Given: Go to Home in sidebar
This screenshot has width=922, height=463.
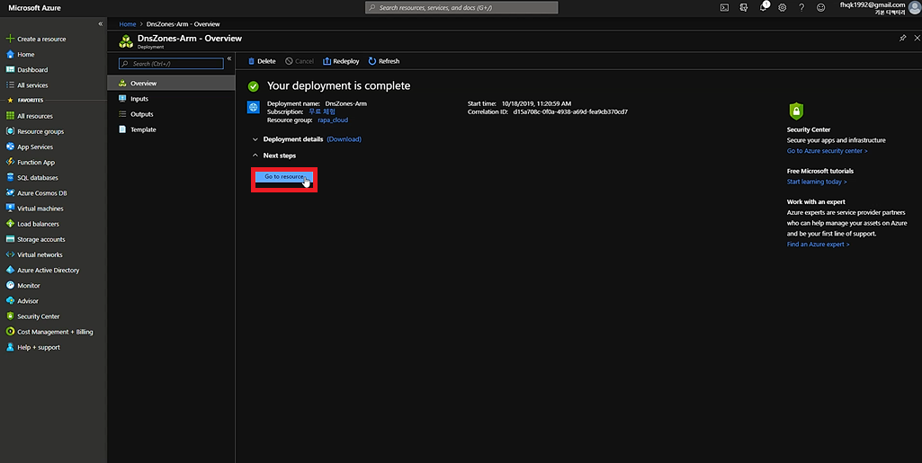Looking at the screenshot, I should click(x=21, y=54).
